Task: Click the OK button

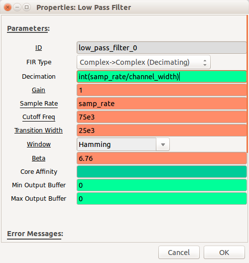Action: 224,253
